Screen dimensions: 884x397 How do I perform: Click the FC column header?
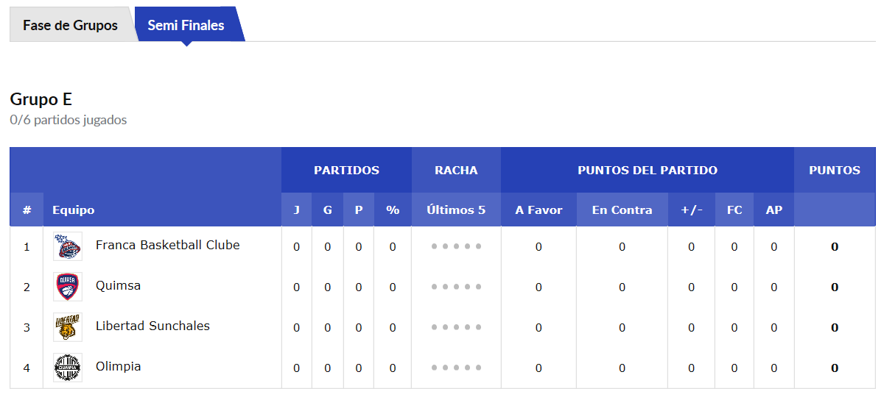734,210
